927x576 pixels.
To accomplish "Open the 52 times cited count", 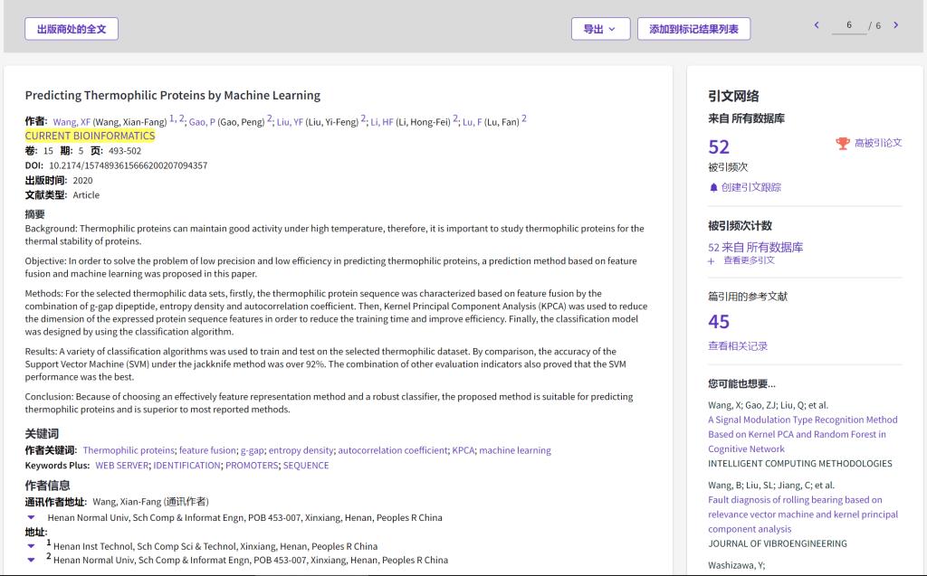I will tap(719, 146).
